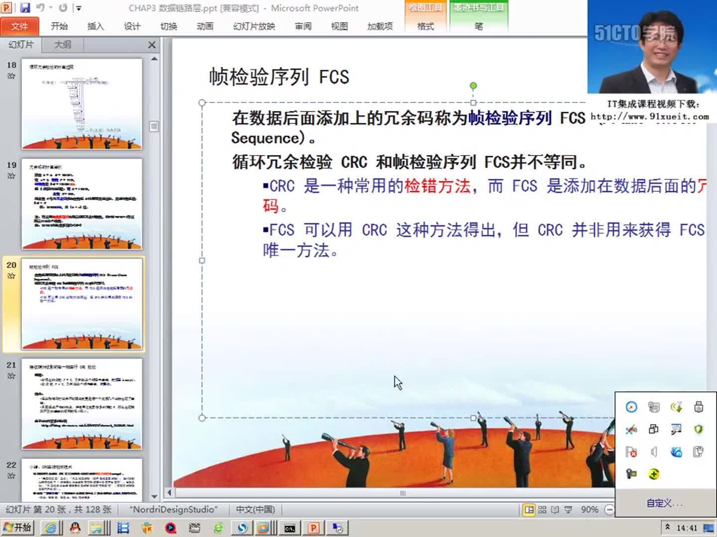Select slide 19 thumbnail

(82, 204)
